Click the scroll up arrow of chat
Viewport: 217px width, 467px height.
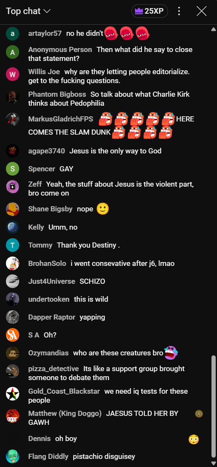coord(213,29)
